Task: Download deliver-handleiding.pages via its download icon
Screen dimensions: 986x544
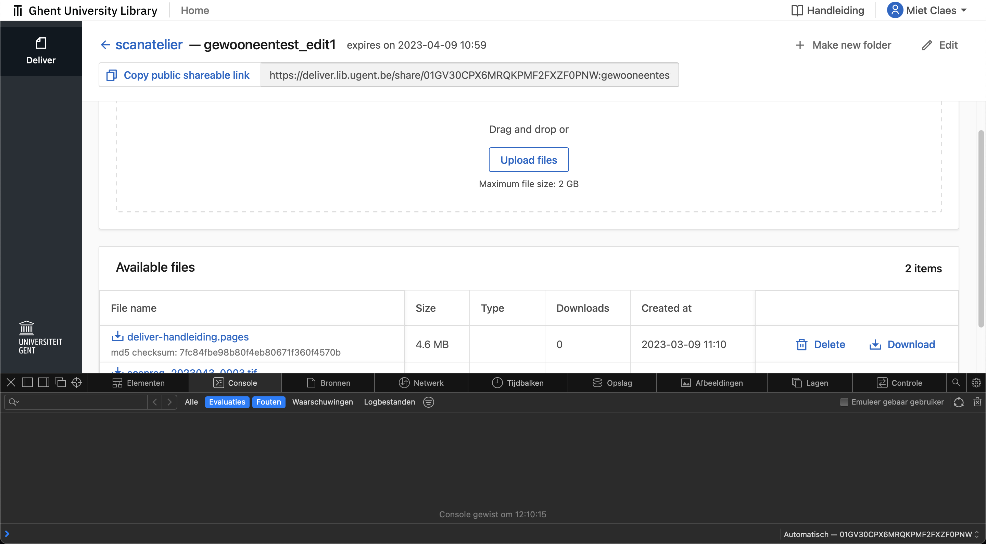Action: [118, 336]
